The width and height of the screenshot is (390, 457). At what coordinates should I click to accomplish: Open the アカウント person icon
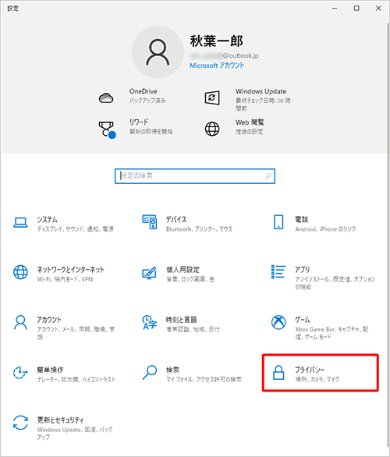coord(20,322)
